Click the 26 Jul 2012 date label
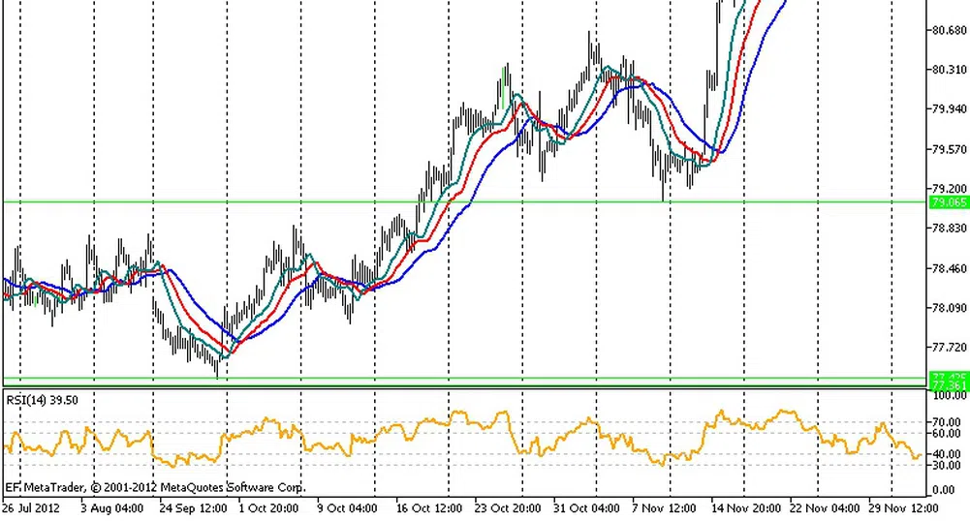Image resolution: width=970 pixels, height=521 pixels. [34, 506]
